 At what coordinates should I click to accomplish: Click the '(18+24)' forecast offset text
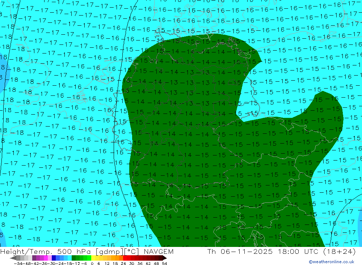click(340, 252)
